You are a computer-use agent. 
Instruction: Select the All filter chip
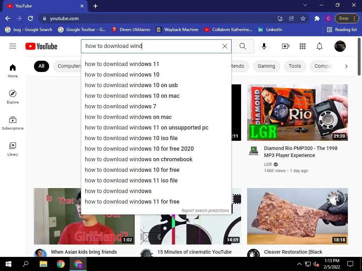(x=41, y=66)
